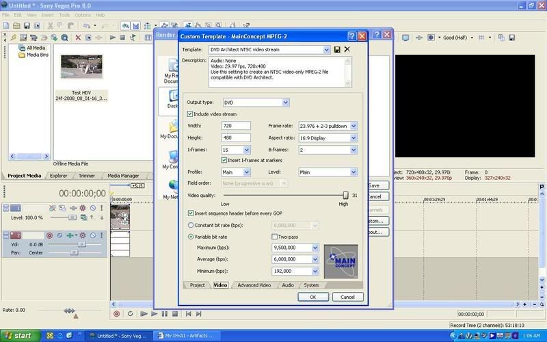Screen dimensions: 547x342
Task: Click the red X remove media icon
Action: [x=78, y=38]
